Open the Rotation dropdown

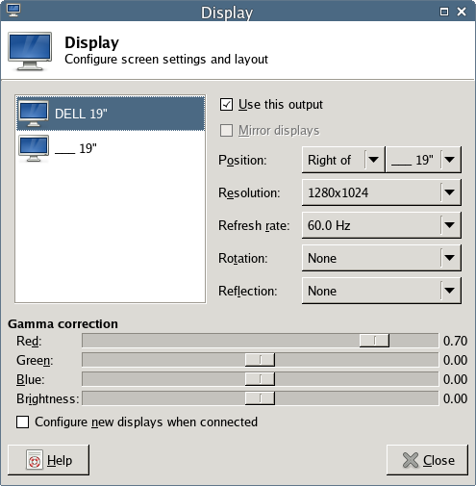(x=382, y=258)
